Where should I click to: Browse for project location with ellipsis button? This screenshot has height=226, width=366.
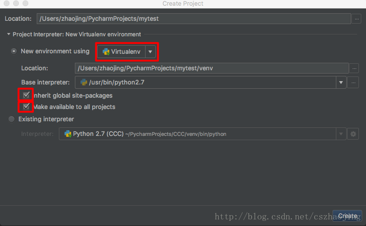pos(357,19)
